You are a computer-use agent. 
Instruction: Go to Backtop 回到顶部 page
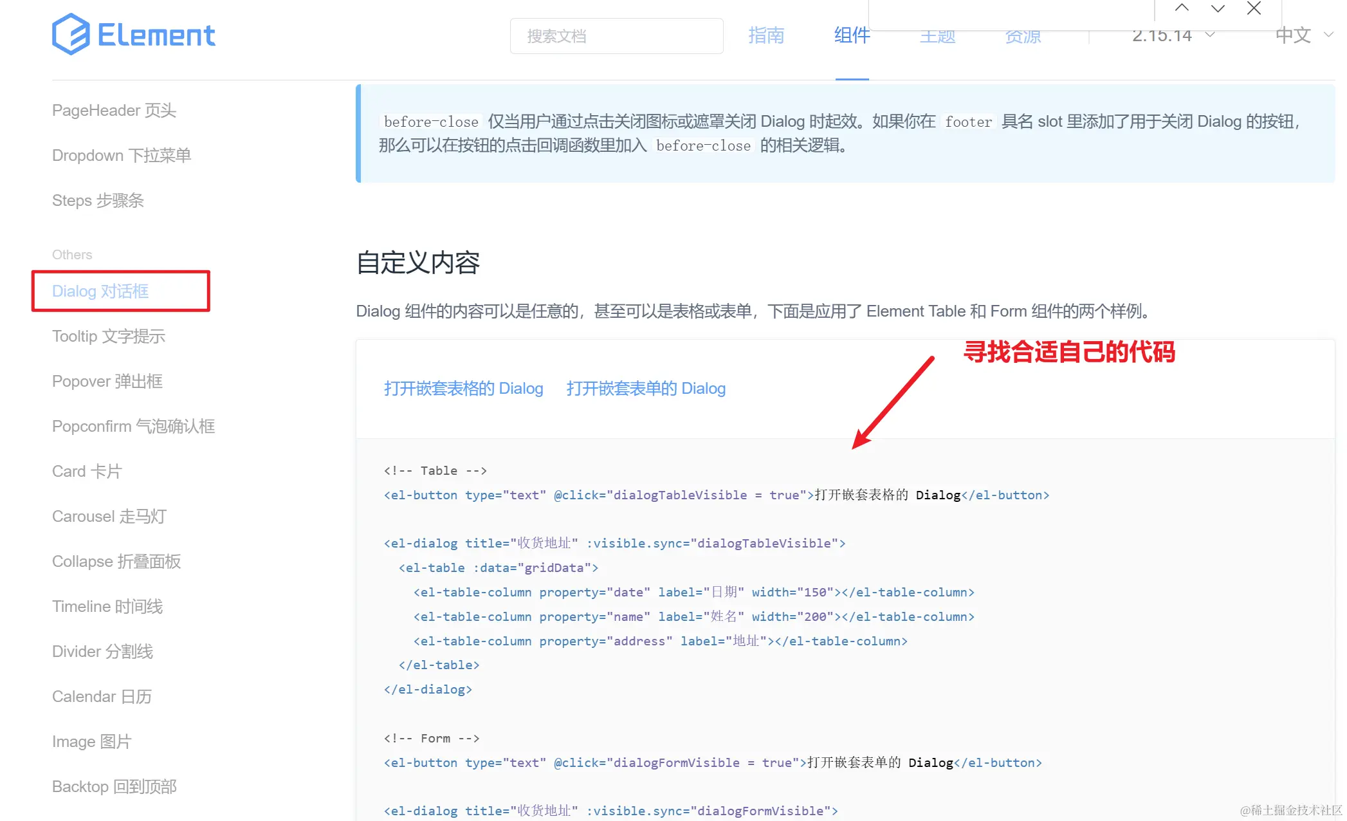[x=115, y=787]
